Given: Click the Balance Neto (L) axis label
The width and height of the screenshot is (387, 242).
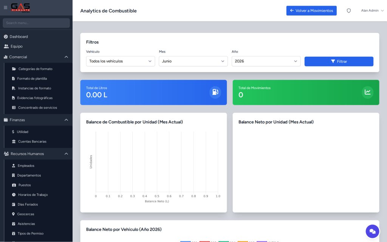Looking at the screenshot, I should (x=157, y=201).
